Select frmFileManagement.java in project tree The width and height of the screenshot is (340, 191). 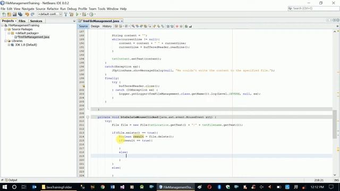32,37
